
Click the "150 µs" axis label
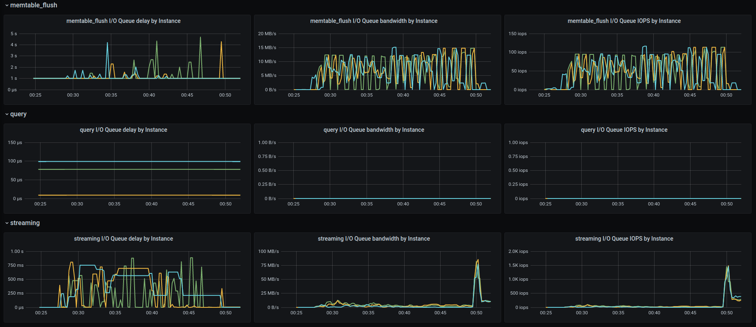click(x=15, y=142)
